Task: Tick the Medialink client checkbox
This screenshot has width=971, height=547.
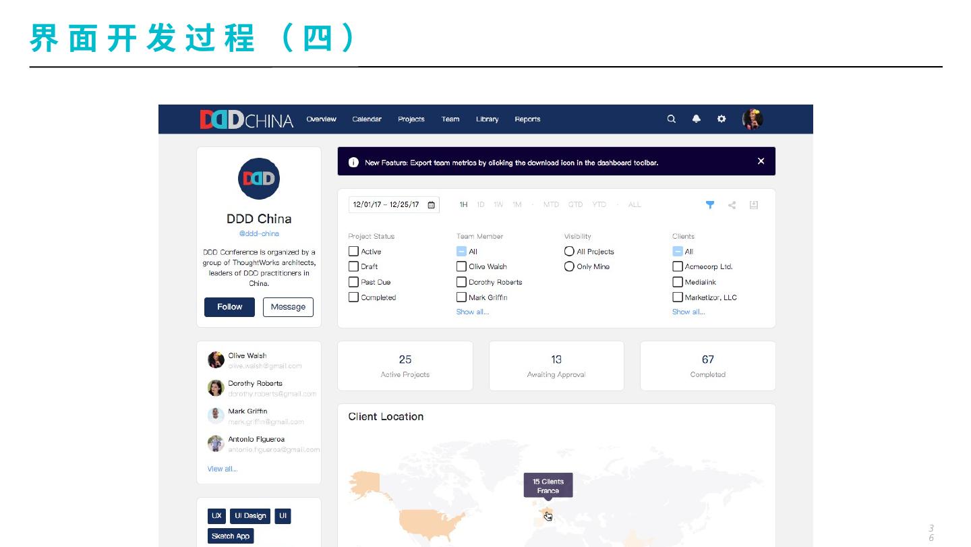Action: pyautogui.click(x=678, y=282)
